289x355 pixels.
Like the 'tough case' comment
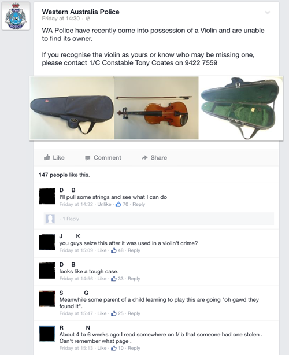pyautogui.click(x=102, y=279)
